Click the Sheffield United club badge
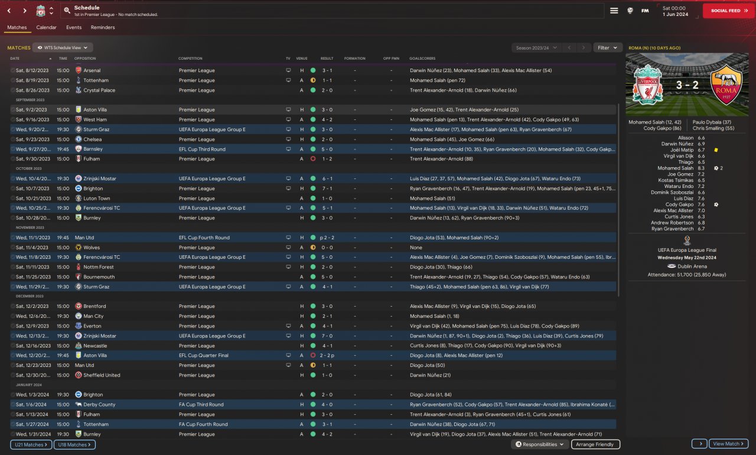 [79, 375]
